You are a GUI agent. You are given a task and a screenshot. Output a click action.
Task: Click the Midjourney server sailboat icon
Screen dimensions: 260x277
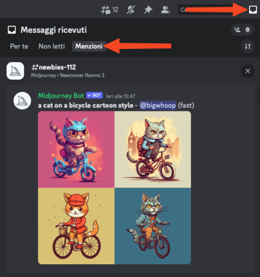15,71
